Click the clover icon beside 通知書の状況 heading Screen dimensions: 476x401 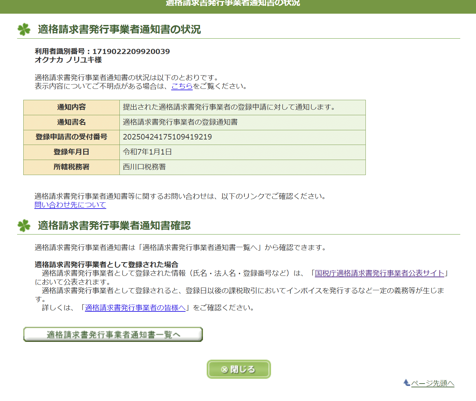click(24, 29)
